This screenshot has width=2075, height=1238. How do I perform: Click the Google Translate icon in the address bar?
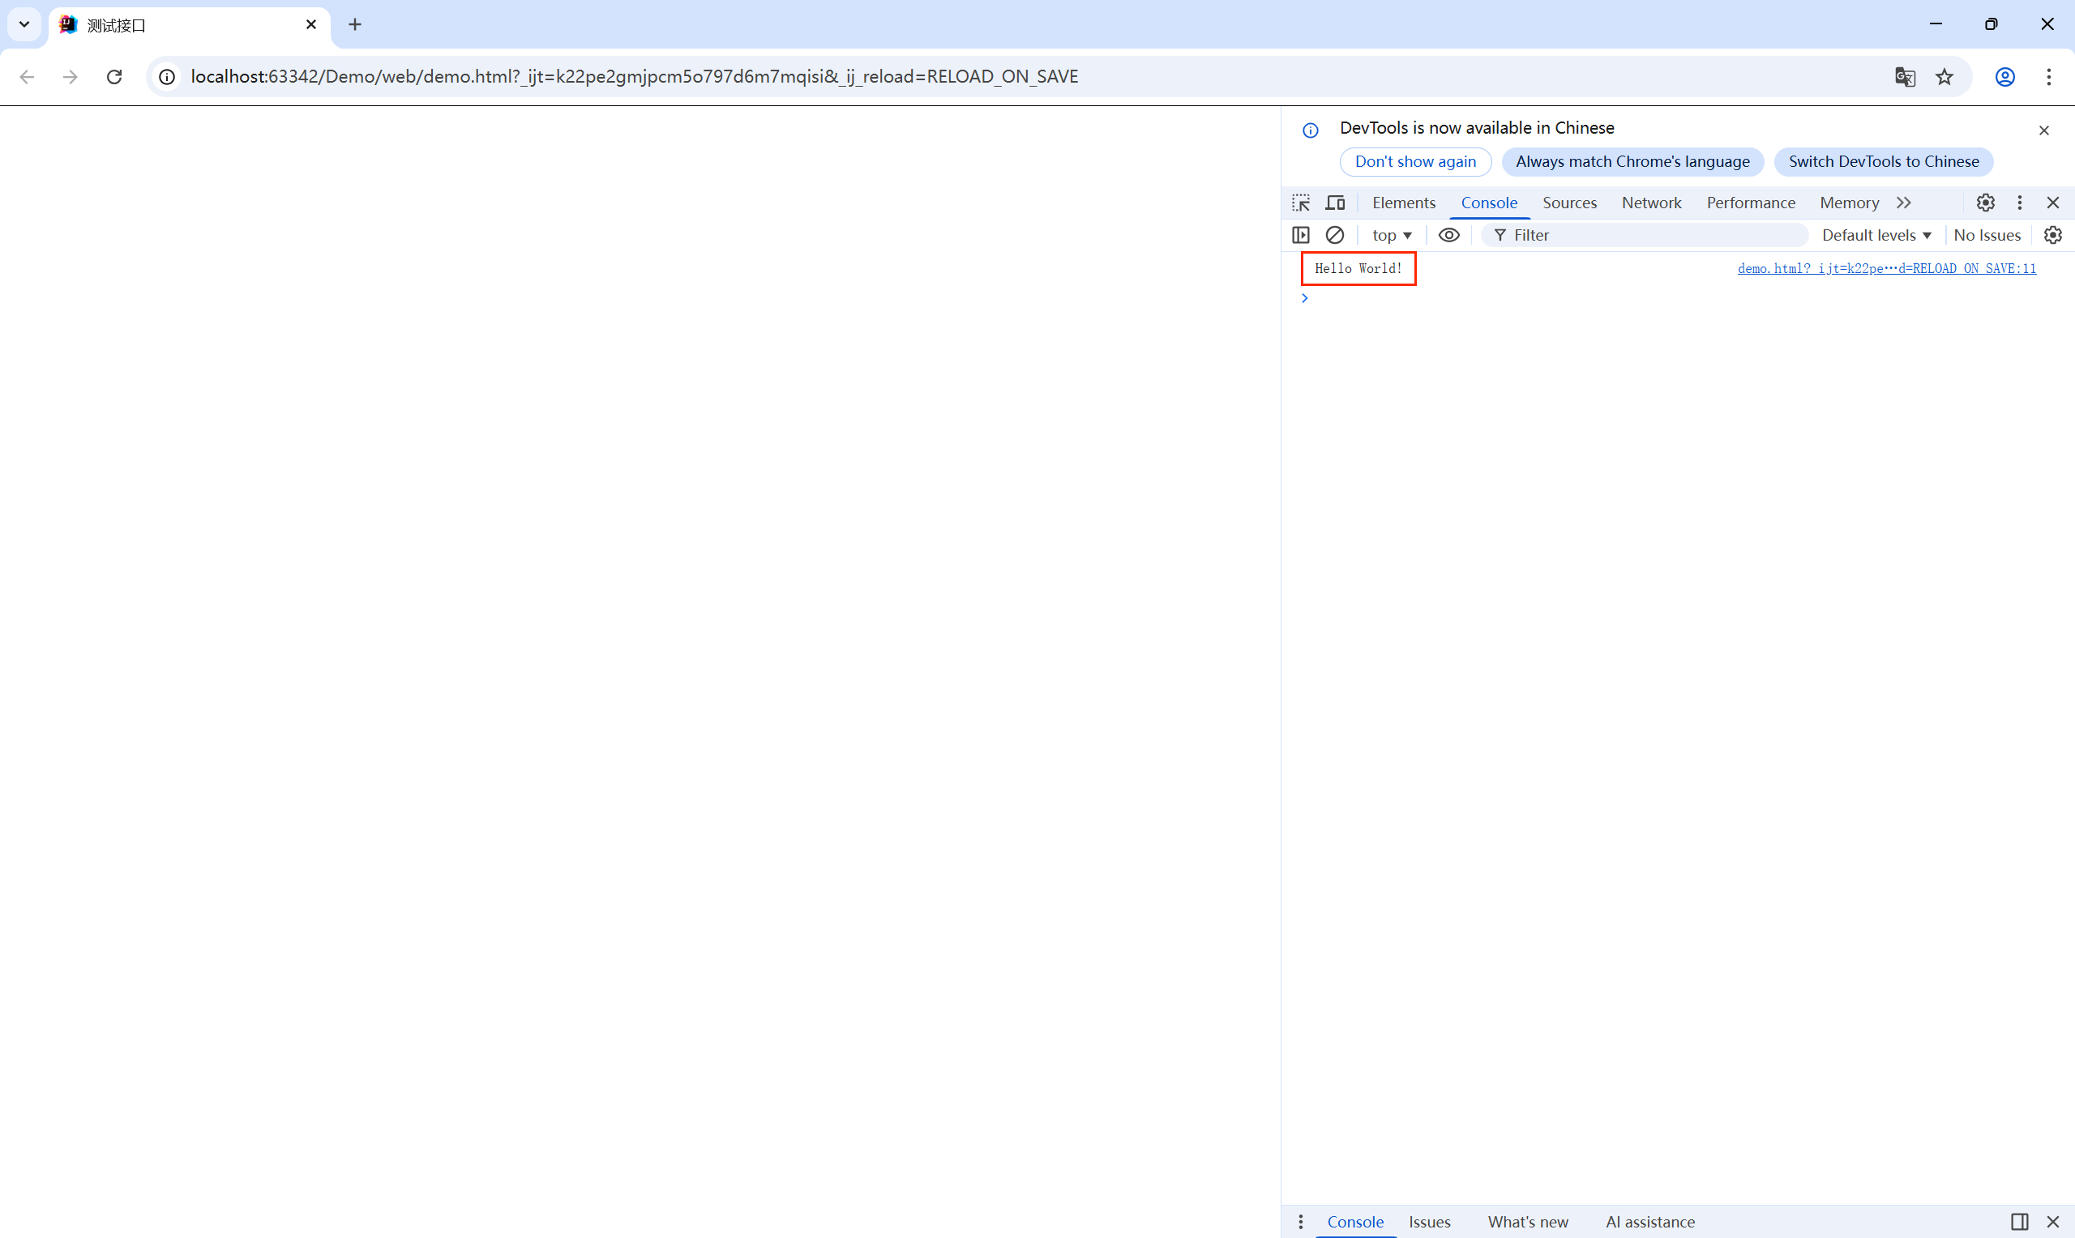[1905, 77]
